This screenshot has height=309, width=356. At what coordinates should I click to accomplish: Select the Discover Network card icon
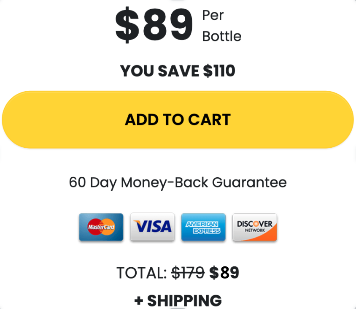coord(255,227)
